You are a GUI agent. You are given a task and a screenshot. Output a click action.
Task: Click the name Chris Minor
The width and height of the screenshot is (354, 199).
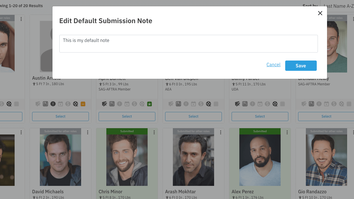(x=110, y=192)
